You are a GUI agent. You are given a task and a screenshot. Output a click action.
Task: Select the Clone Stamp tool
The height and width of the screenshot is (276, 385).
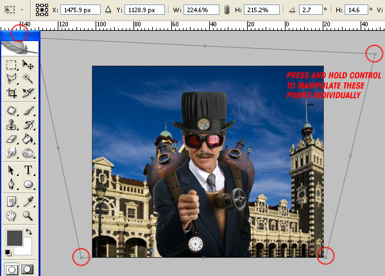[x=12, y=125]
